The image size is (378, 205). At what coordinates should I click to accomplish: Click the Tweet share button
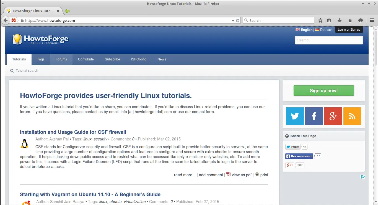293,147
